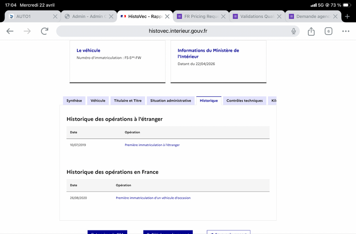The height and width of the screenshot is (234, 356).
Task: Switch to the Admin browser tab
Action: pyautogui.click(x=85, y=16)
